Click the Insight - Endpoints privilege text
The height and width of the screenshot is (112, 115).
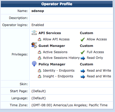tap(58, 76)
